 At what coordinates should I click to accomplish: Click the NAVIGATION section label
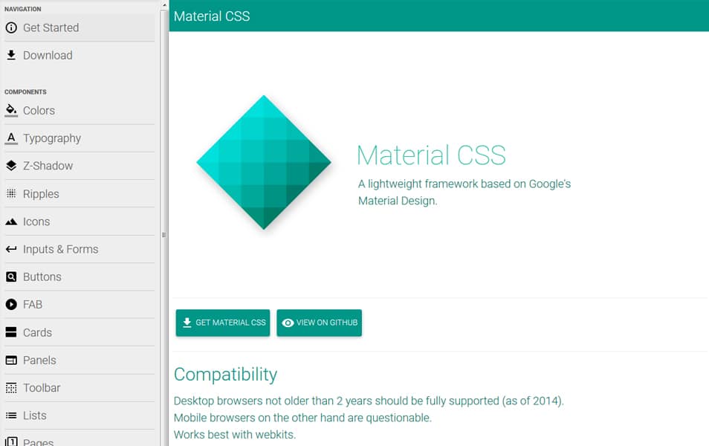[x=22, y=9]
